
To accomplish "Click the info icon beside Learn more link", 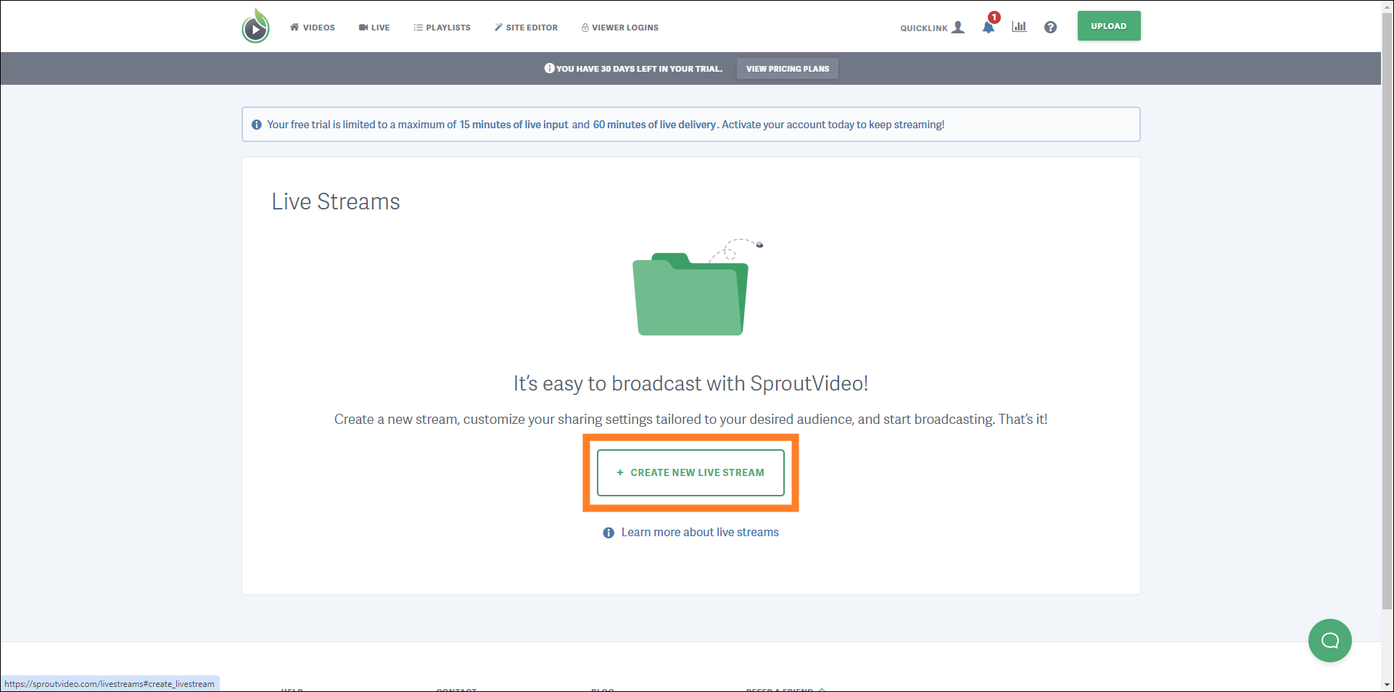I will [609, 533].
